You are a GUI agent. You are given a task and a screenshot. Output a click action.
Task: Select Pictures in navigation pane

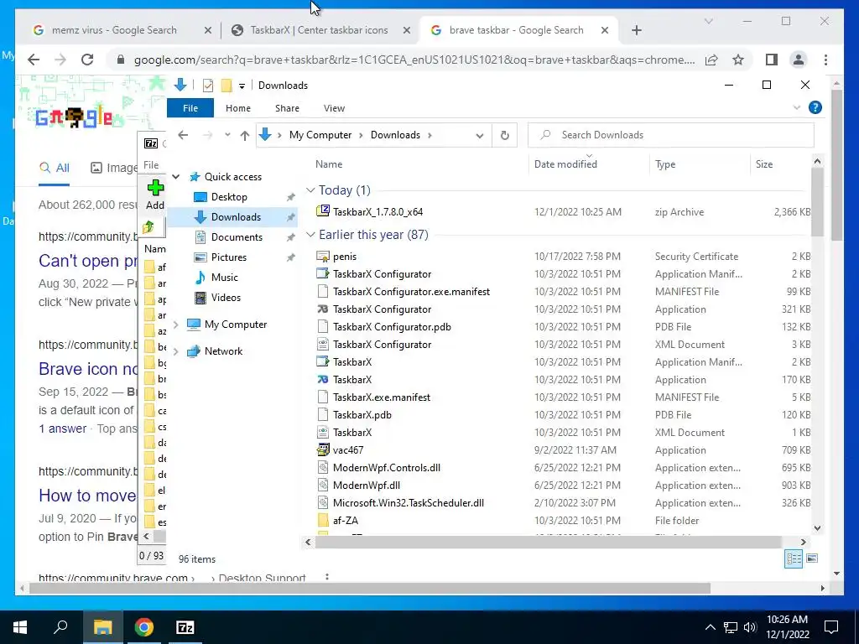tap(229, 257)
